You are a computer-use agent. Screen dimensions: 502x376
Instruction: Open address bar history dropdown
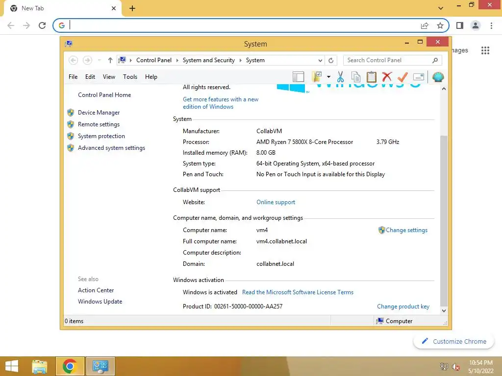point(320,60)
